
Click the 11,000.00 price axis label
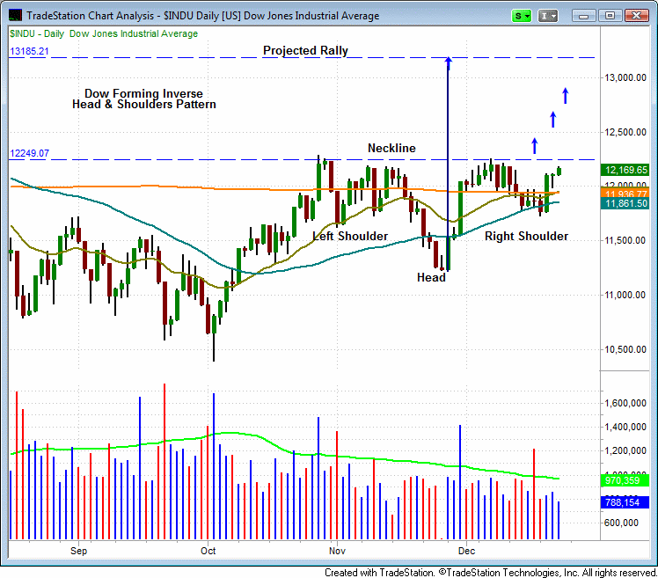click(625, 295)
